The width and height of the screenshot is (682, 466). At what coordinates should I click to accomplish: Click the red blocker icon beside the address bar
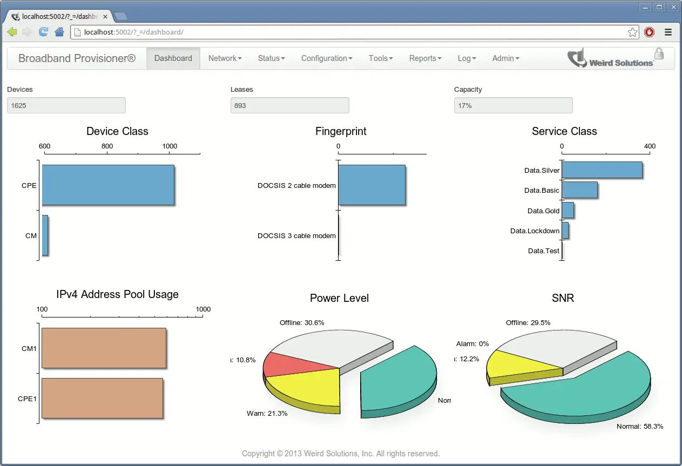[649, 32]
